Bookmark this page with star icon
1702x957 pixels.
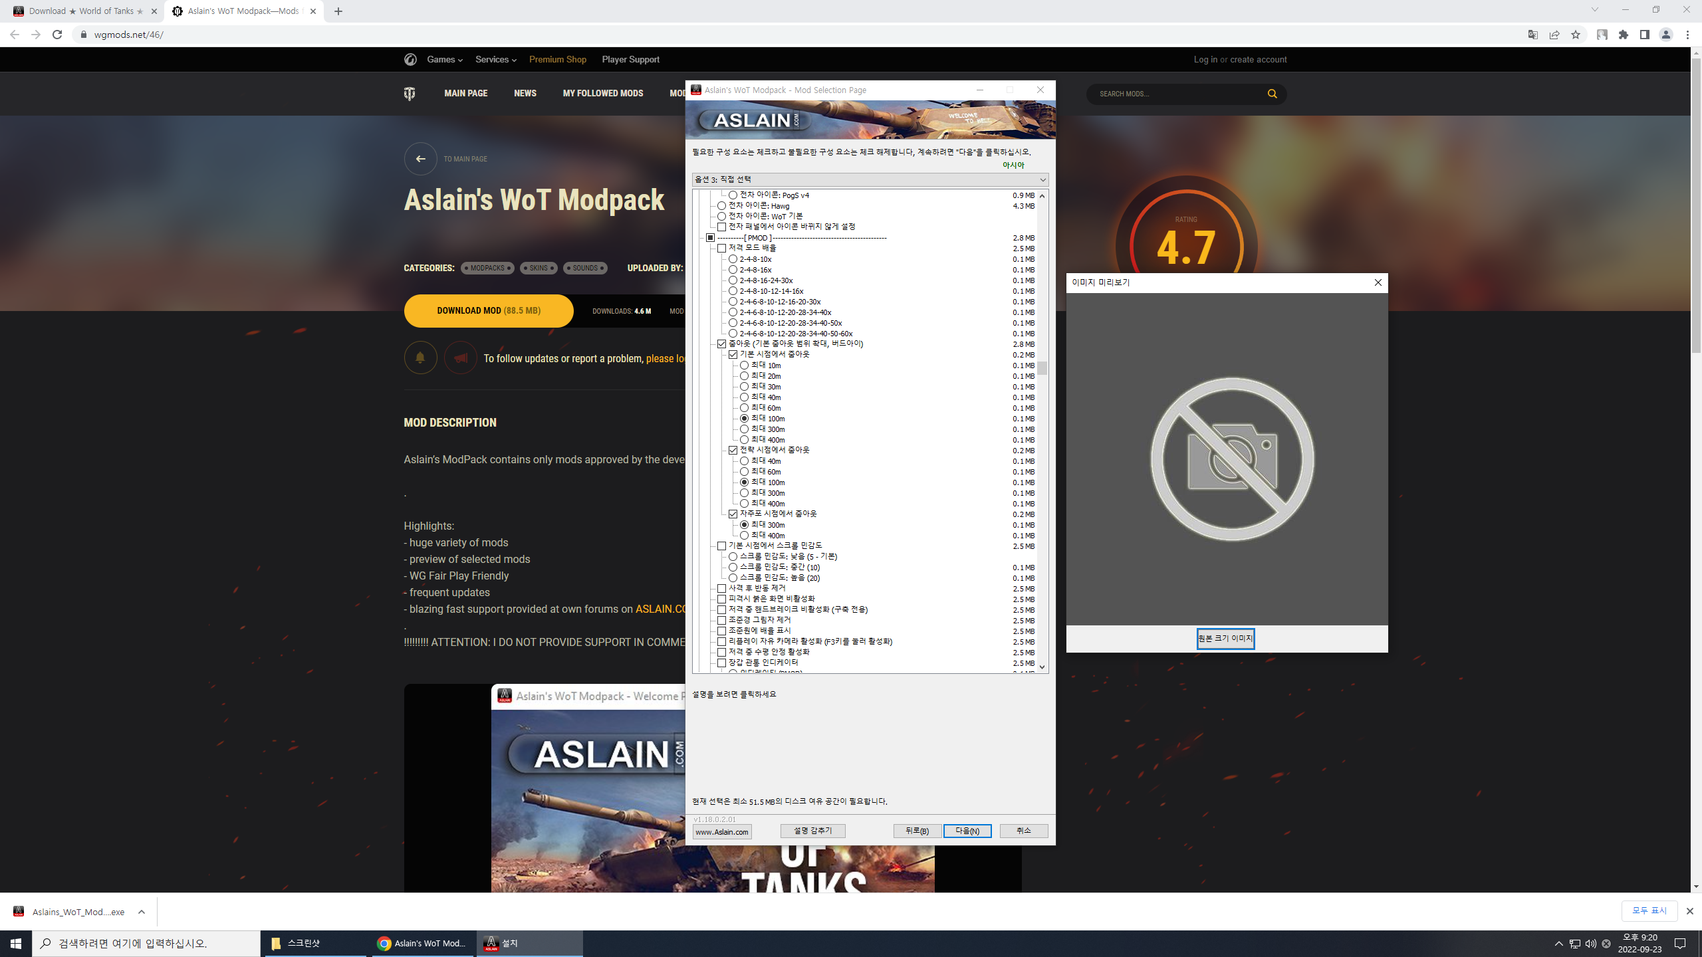click(x=1576, y=35)
